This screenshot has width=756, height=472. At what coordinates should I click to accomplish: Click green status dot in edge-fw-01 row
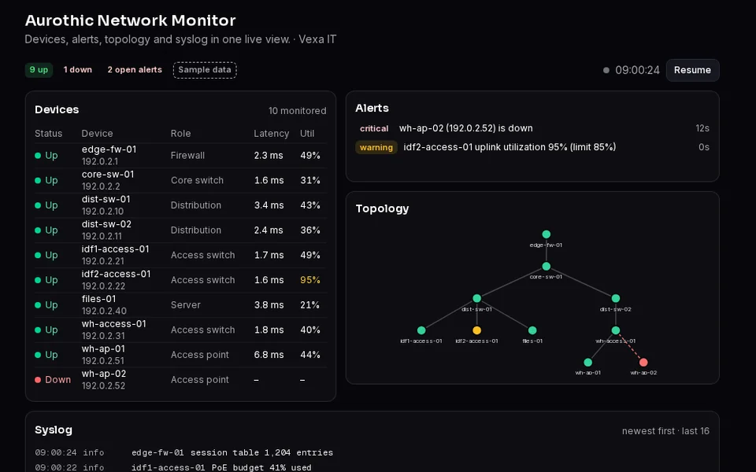[x=38, y=156]
